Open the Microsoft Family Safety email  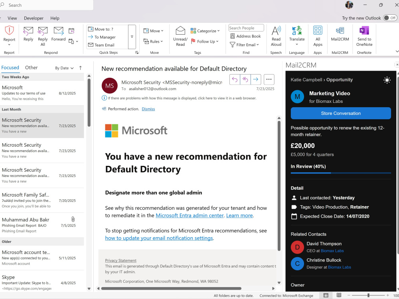tap(42, 201)
